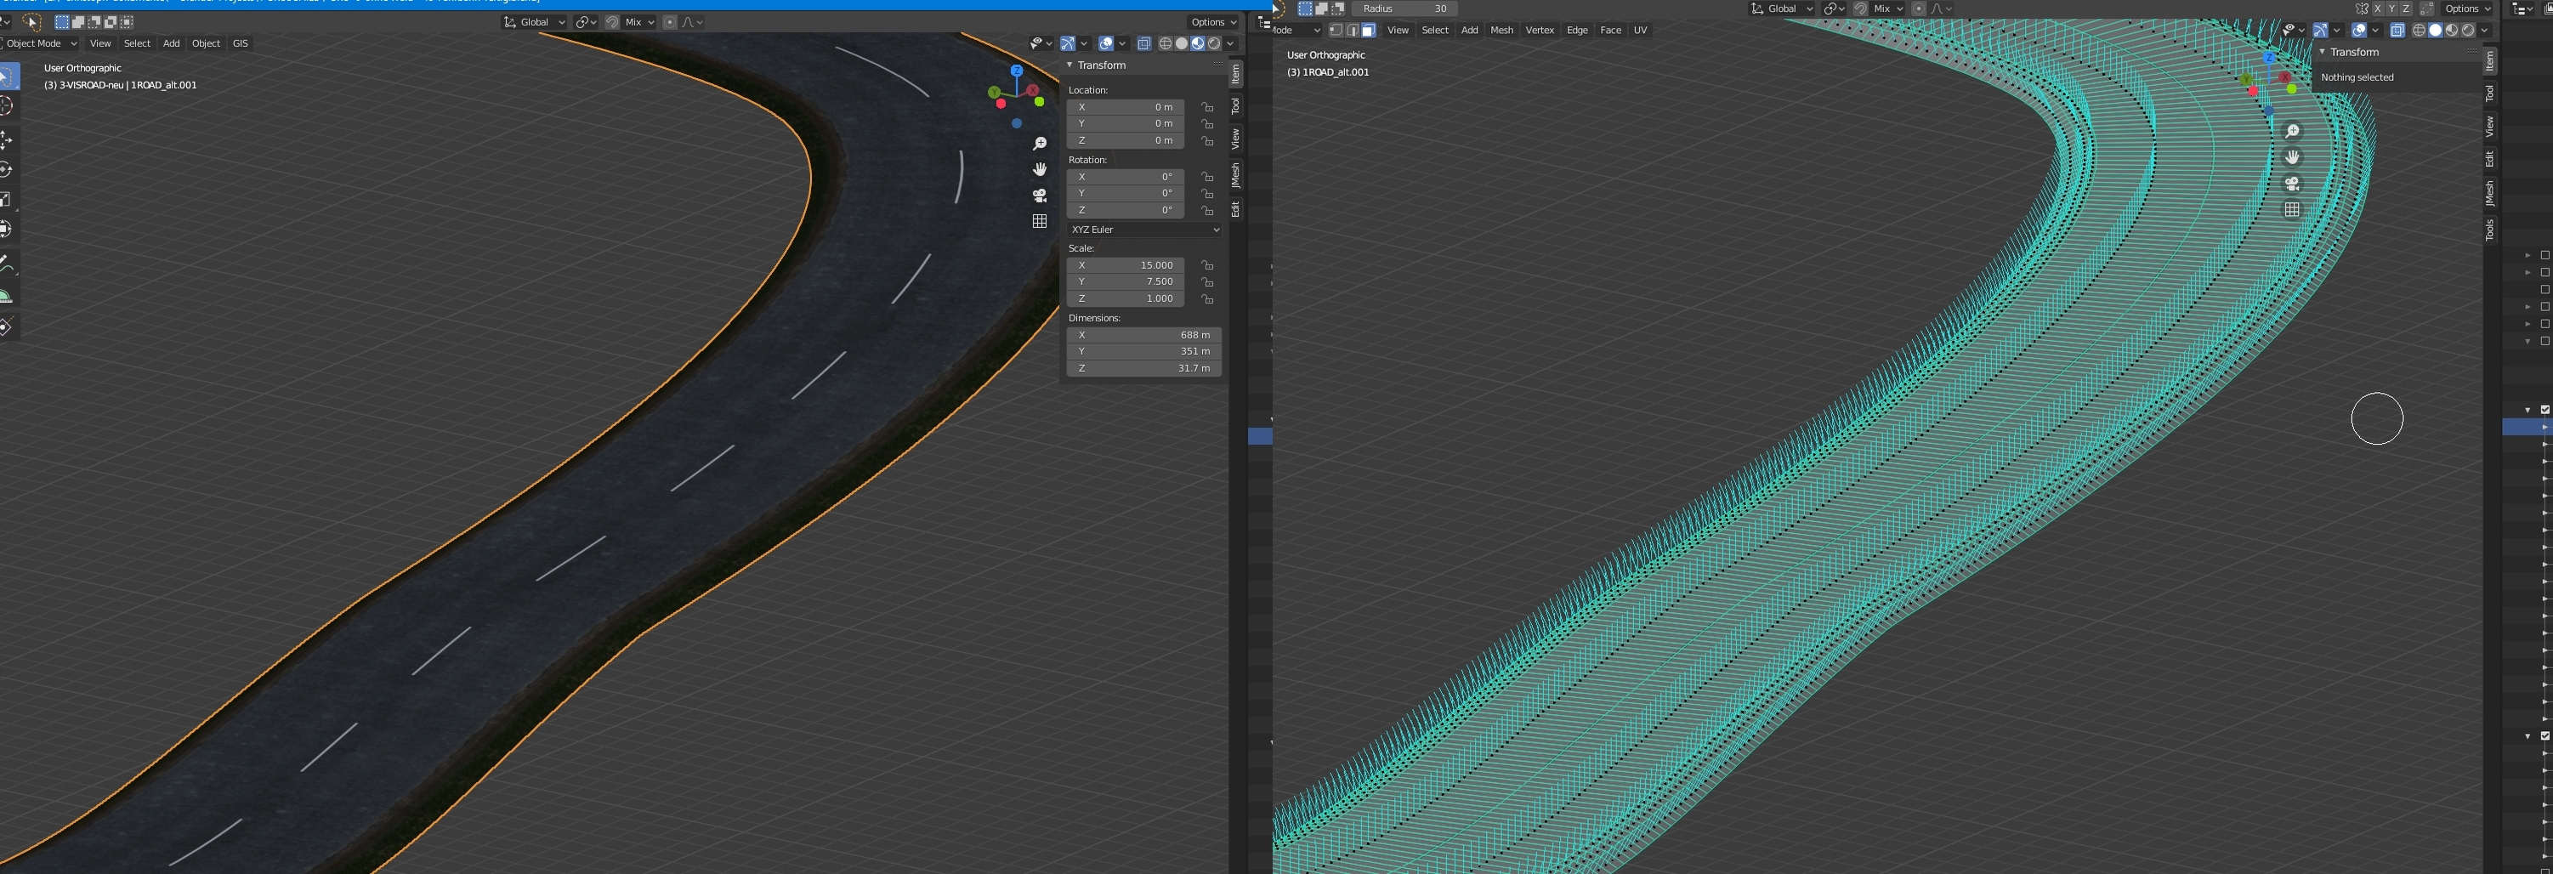Open Add menu in left viewport
Viewport: 2553px width, 874px height.
tap(172, 43)
